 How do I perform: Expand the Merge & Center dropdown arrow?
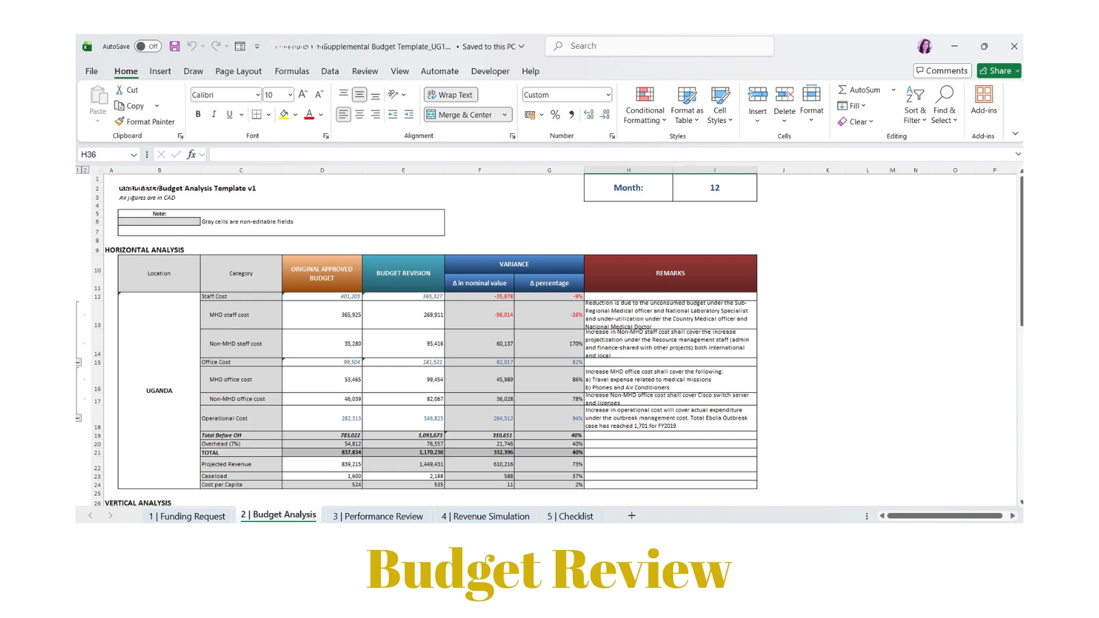coord(505,115)
